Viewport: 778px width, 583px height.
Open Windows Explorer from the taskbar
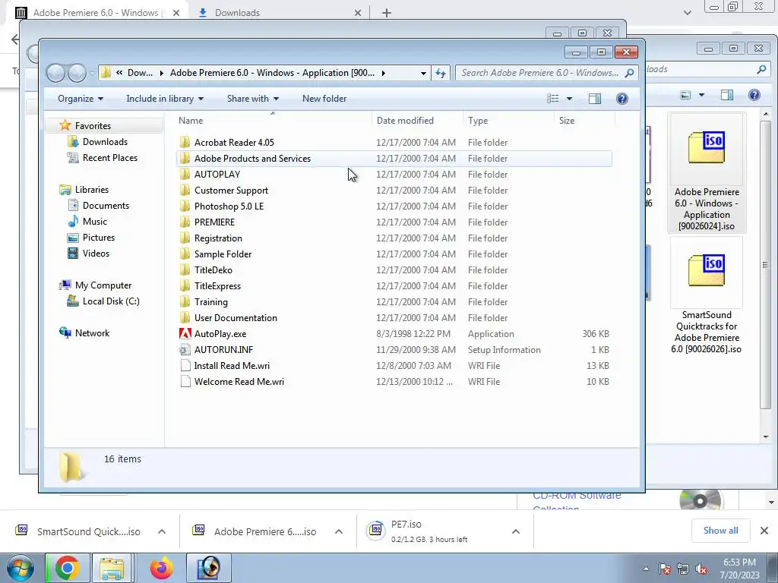[112, 568]
